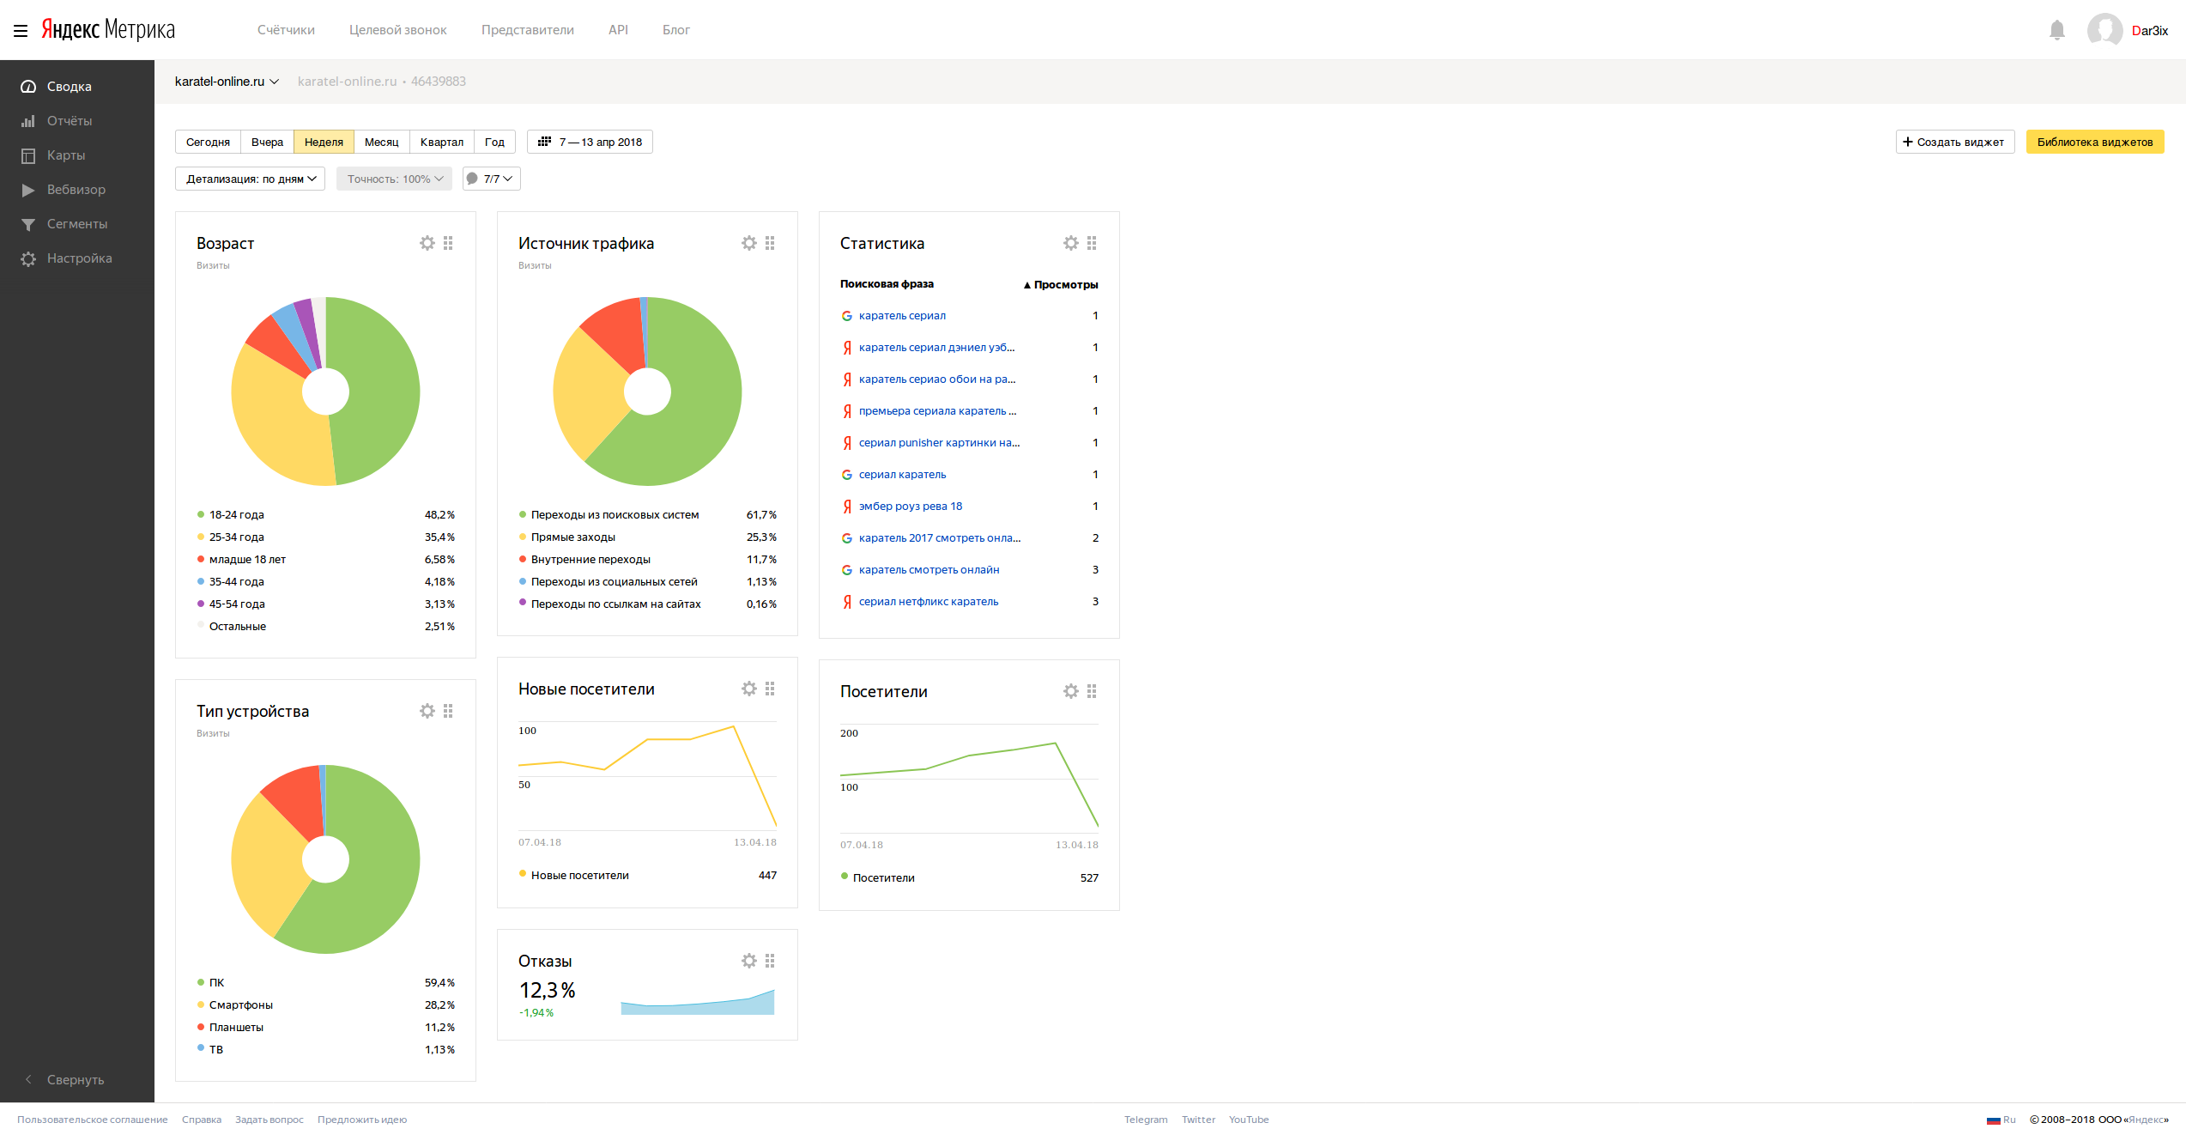Click the Новые посетители line chart

click(647, 777)
